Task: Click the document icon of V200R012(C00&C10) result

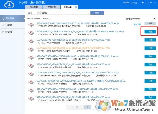Action: (x=31, y=82)
